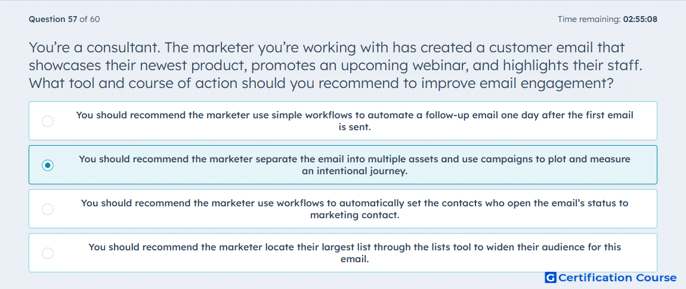
Task: Click the Certification Course watermark text
Action: pyautogui.click(x=618, y=278)
